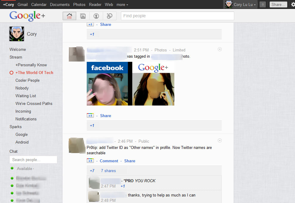Open the options arrow on the 2:46 PM post
This screenshot has height=203, width=295.
pyautogui.click(x=220, y=140)
